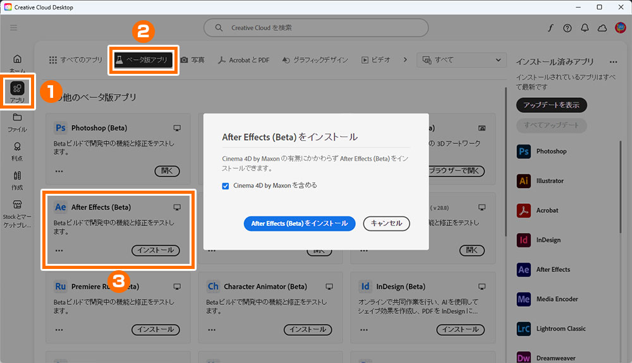Click the notifications bell icon
Viewport: 632px width, 363px height.
click(585, 28)
